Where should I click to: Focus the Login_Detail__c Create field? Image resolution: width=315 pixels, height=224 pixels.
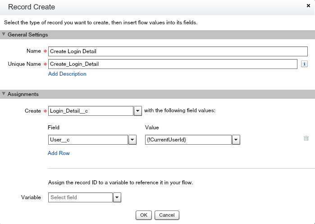coord(91,111)
